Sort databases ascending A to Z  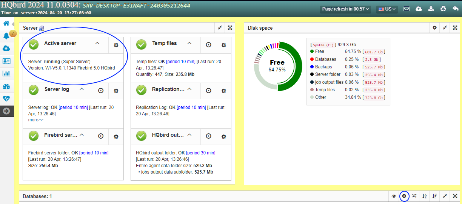click(424, 196)
